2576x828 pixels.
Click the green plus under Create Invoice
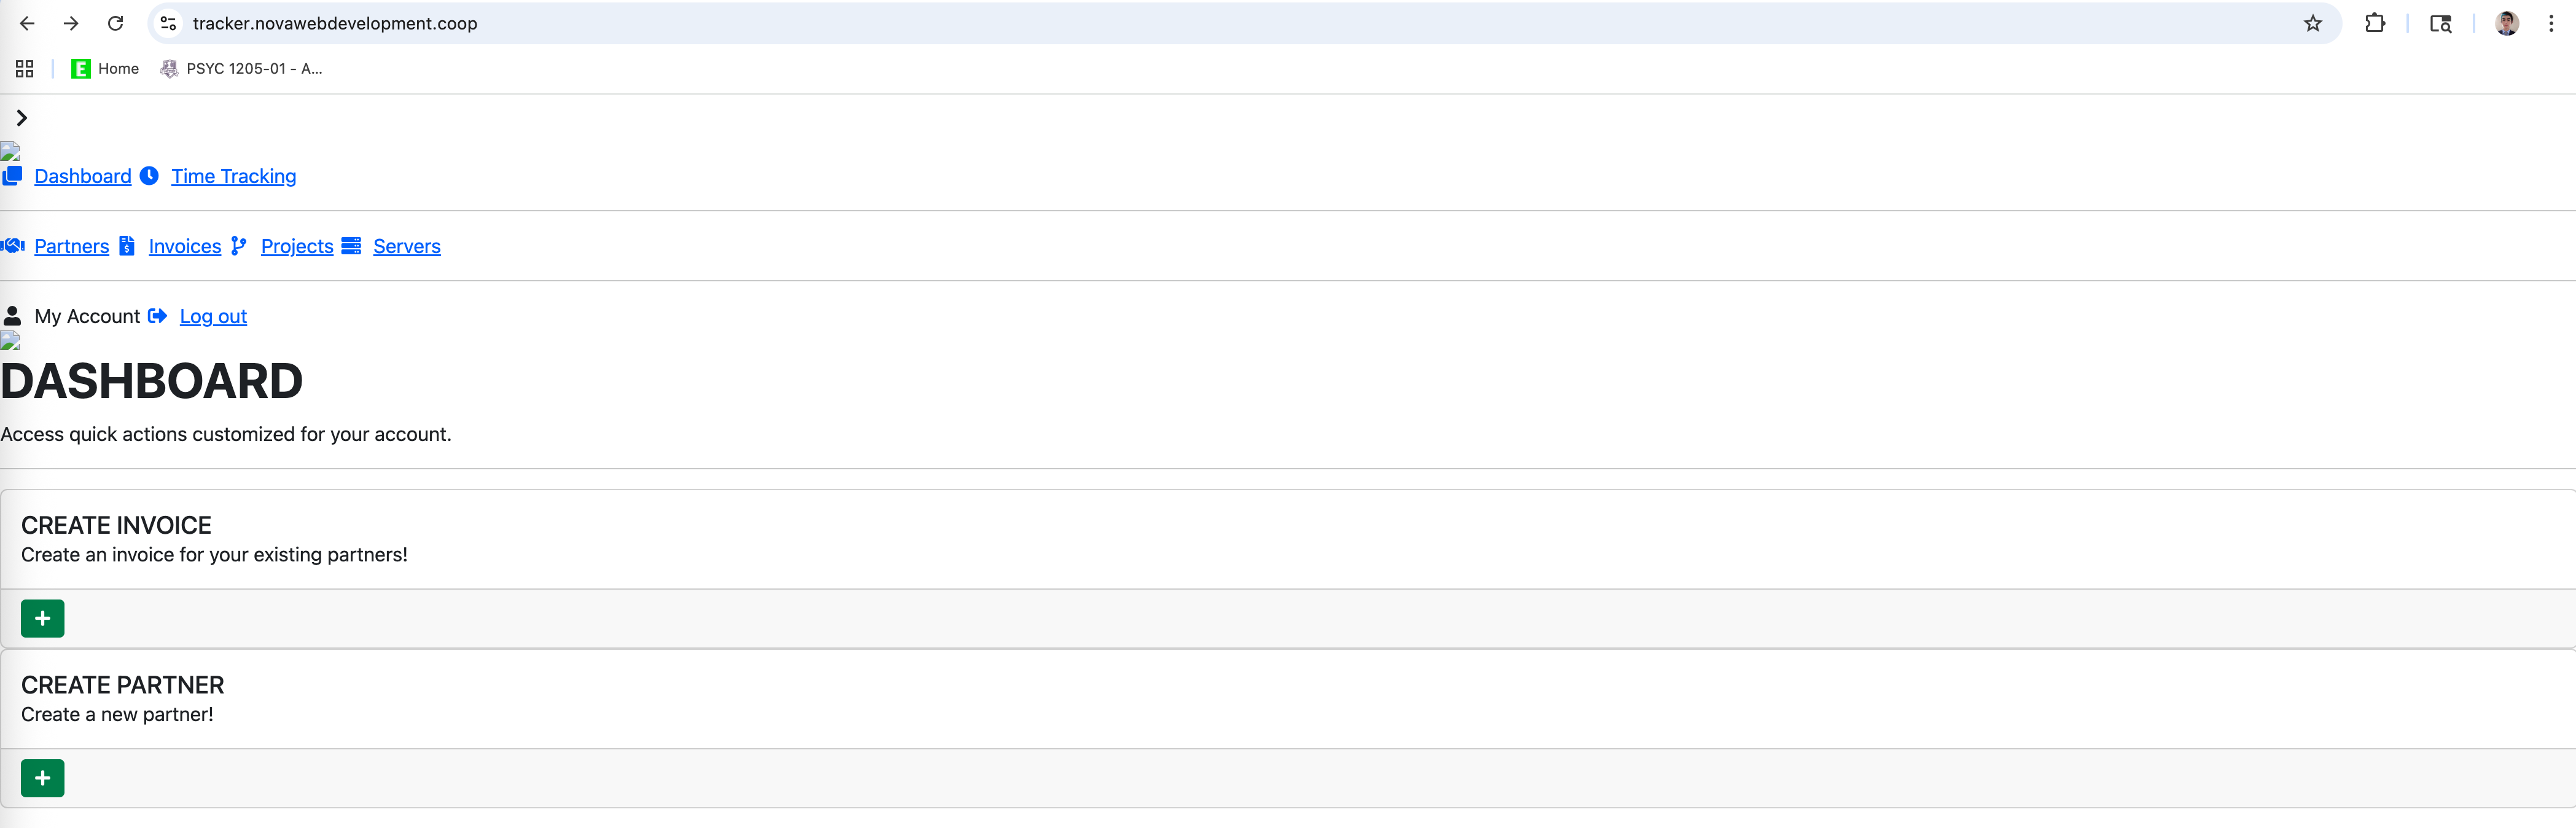42,618
